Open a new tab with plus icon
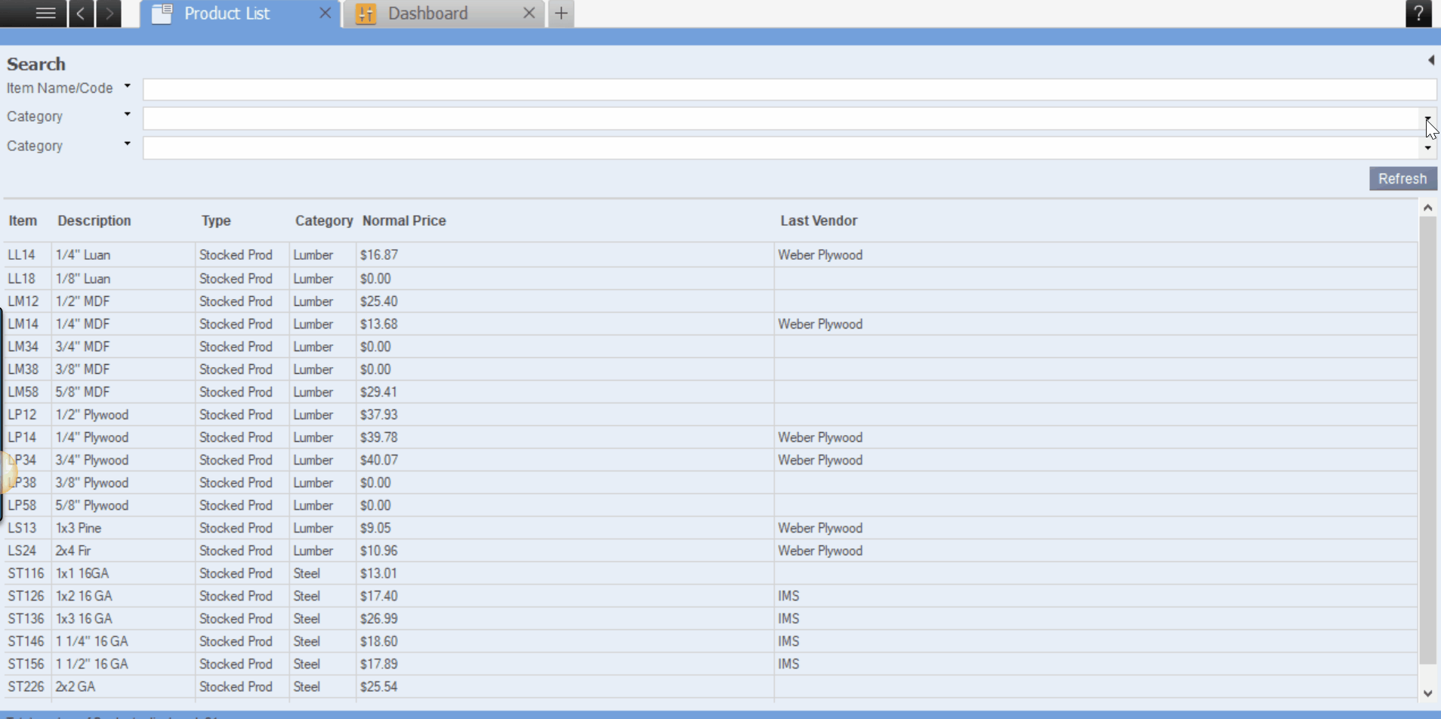Viewport: 1441px width, 719px height. (x=561, y=14)
